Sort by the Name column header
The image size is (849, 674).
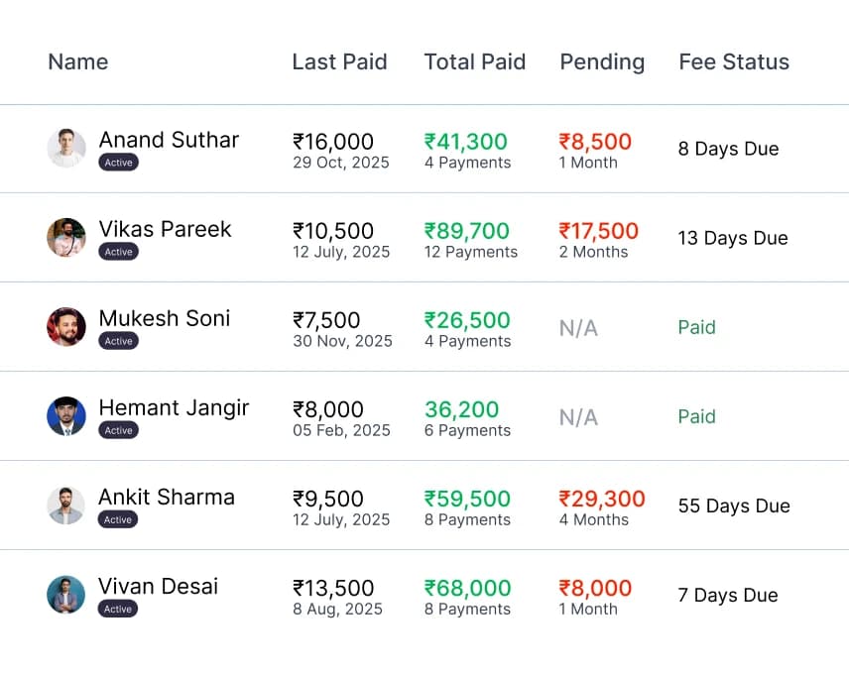click(x=77, y=61)
